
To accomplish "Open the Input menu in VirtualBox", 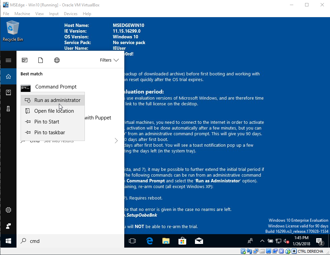I will point(54,14).
